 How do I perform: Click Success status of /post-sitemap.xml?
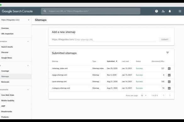139,82
